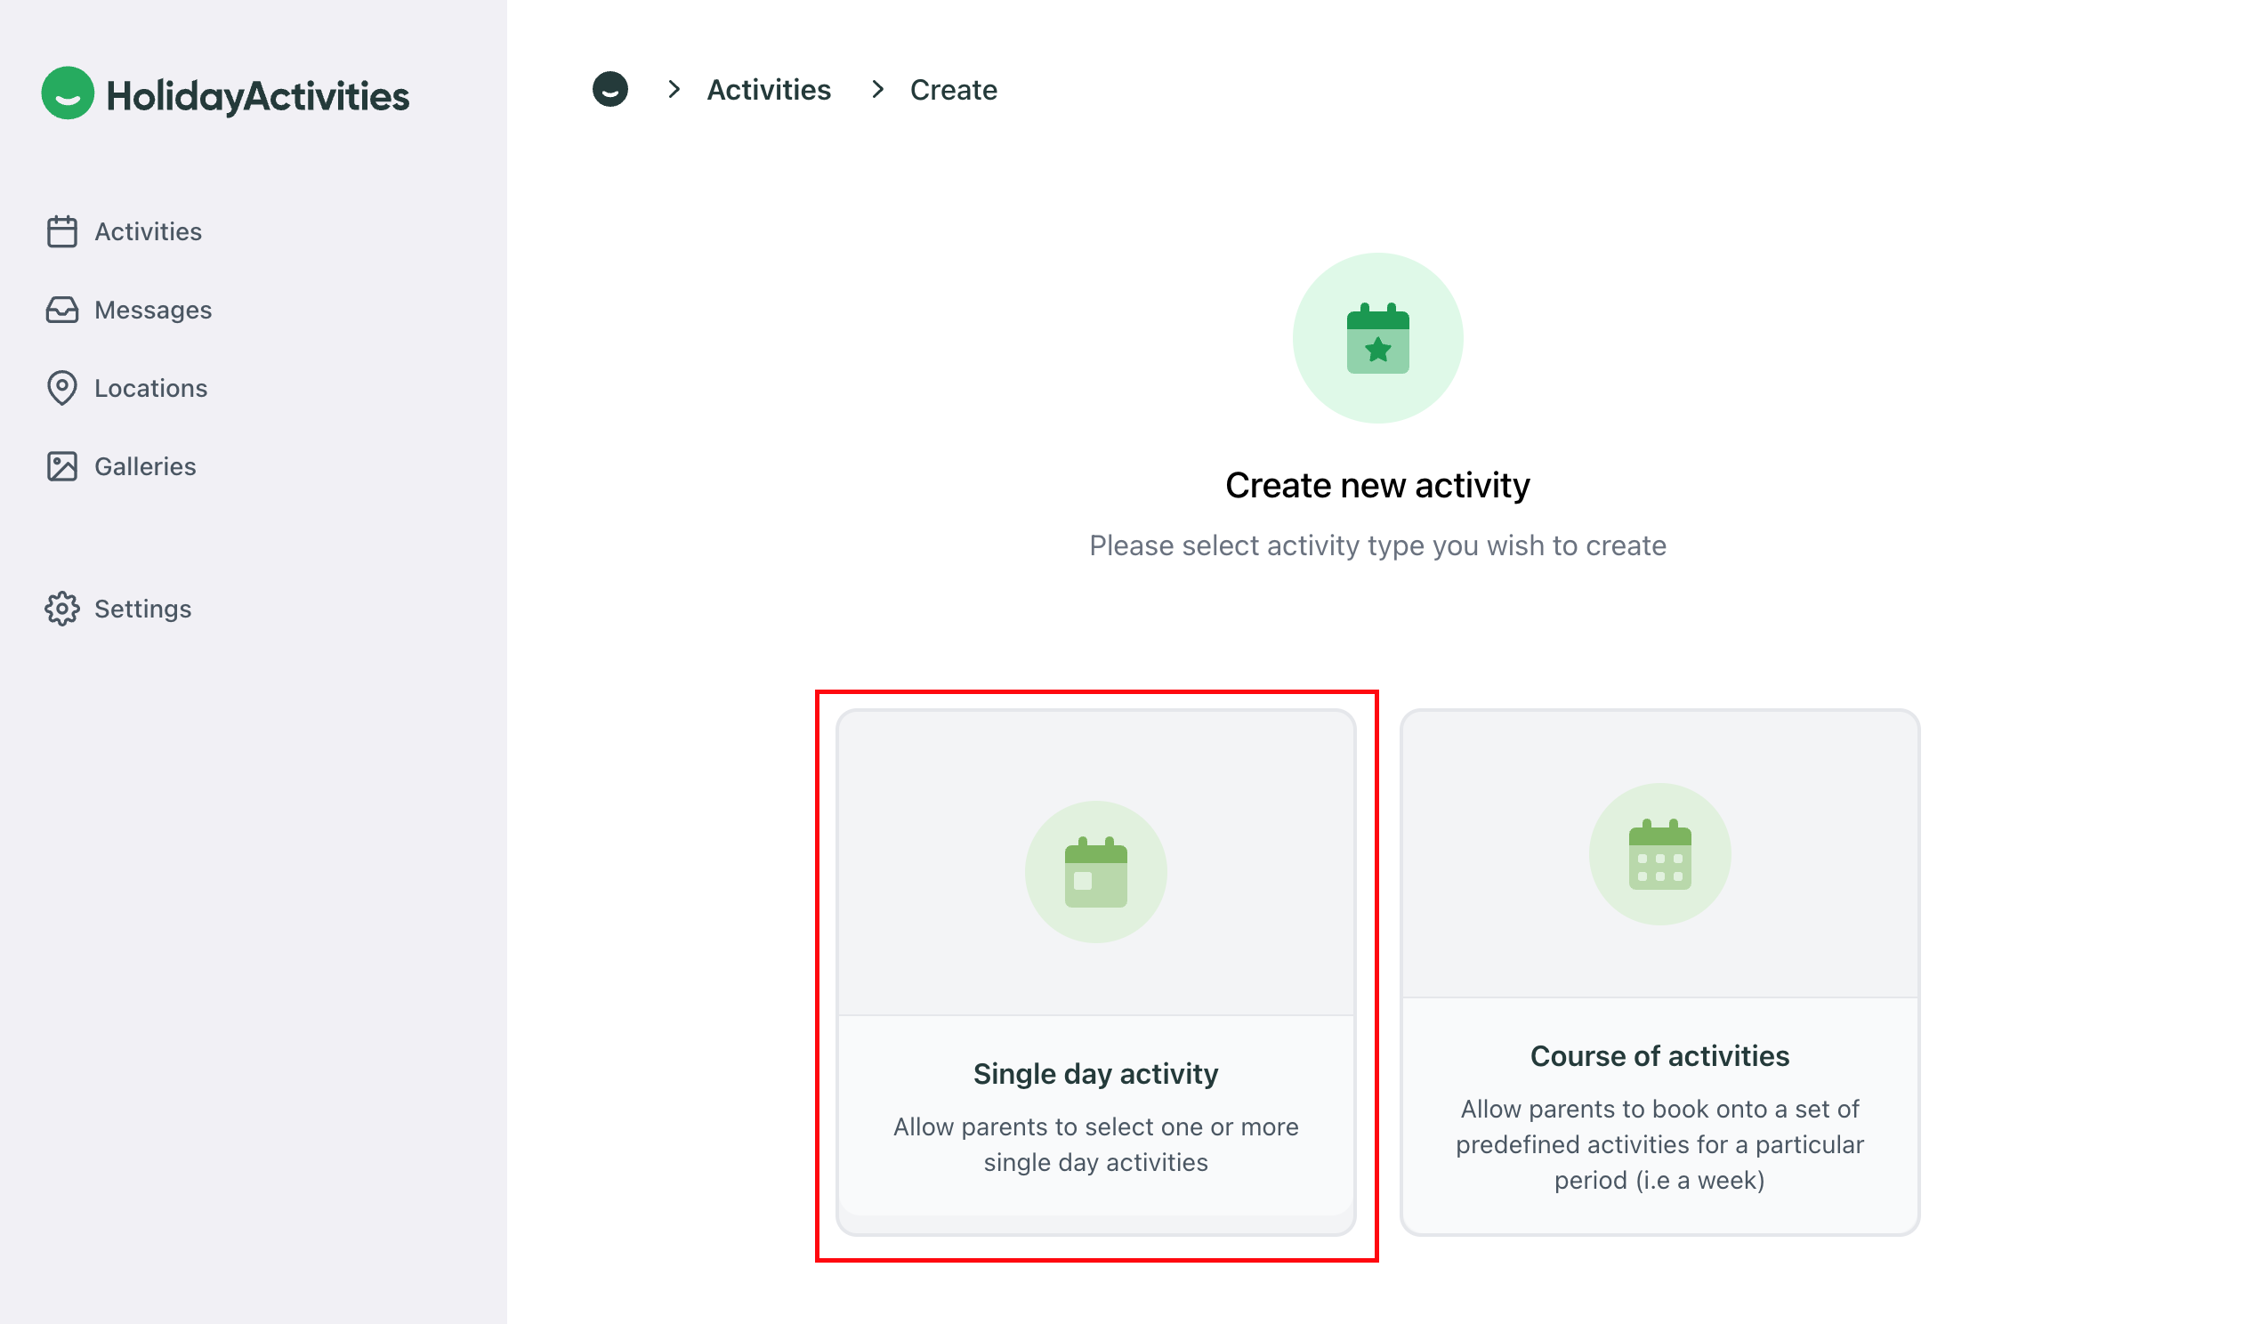
Task: Select the Single day activity title
Action: click(1096, 1074)
